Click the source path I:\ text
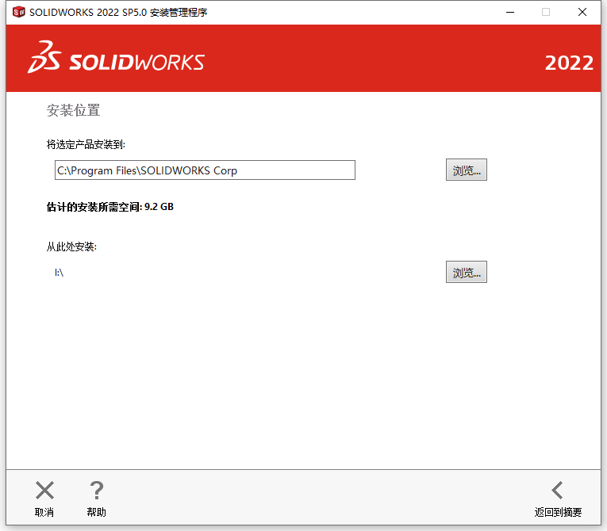The height and width of the screenshot is (531, 607). pyautogui.click(x=59, y=273)
